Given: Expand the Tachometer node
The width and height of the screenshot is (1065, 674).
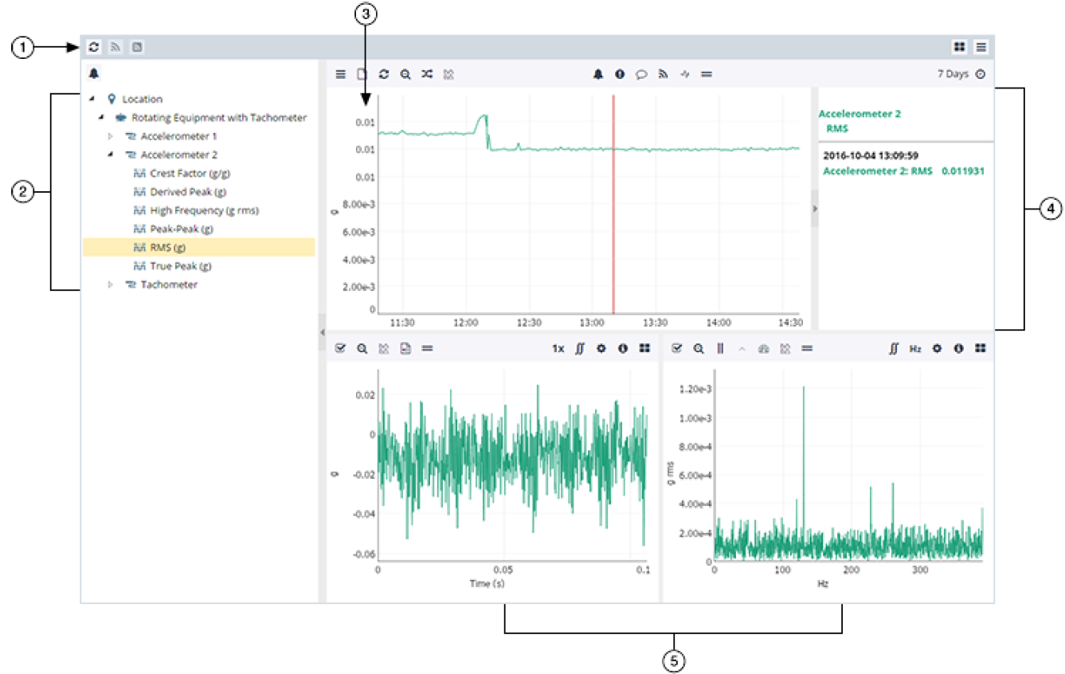Looking at the screenshot, I should (111, 284).
